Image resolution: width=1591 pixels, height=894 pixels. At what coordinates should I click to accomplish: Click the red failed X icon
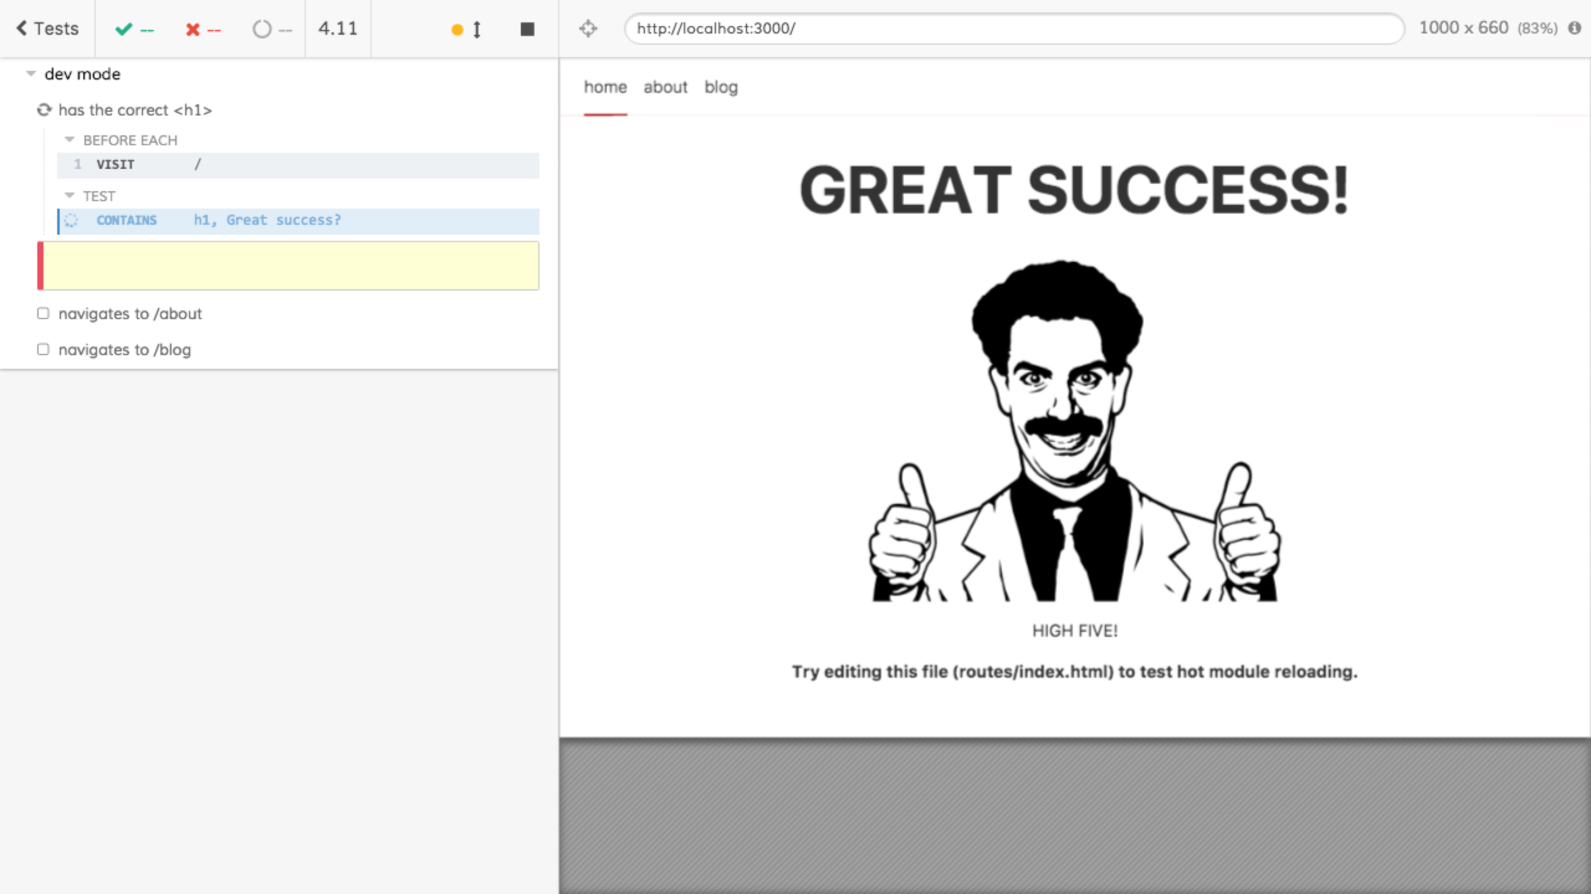tap(193, 29)
